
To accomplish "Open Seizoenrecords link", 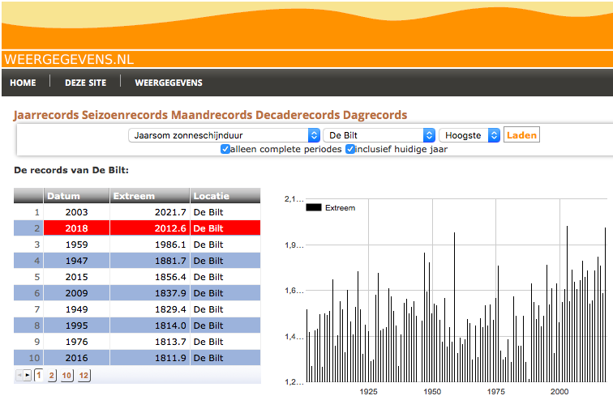I will tap(125, 115).
